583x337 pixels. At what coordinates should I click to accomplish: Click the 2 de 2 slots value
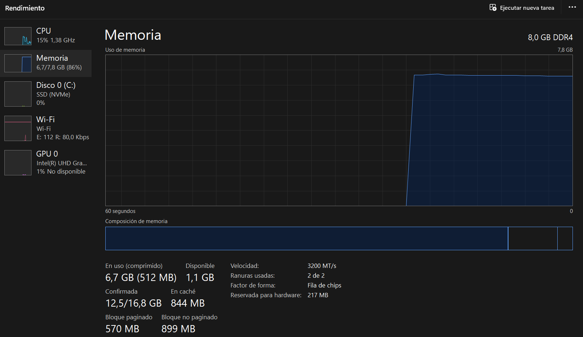pyautogui.click(x=316, y=276)
